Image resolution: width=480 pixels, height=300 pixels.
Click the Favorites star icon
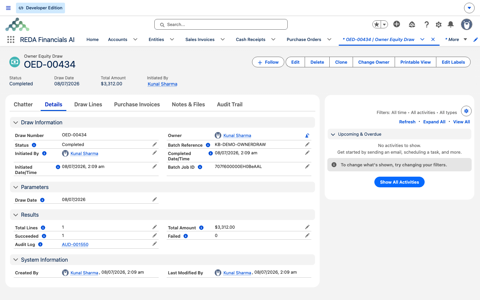[377, 24]
